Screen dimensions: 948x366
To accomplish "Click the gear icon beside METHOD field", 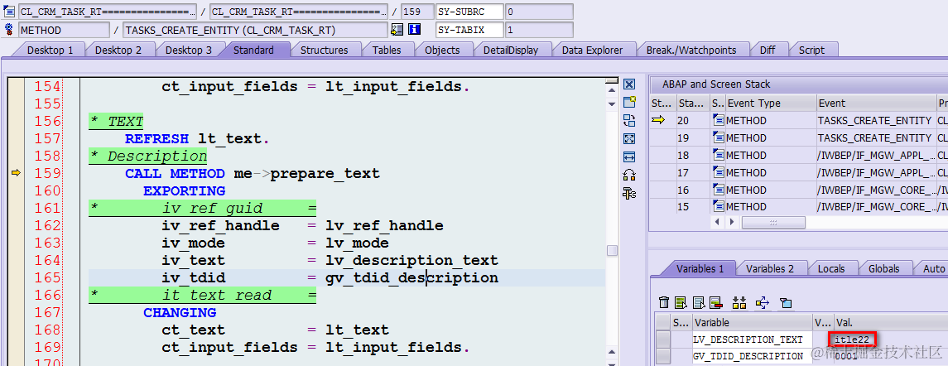I will (x=9, y=29).
